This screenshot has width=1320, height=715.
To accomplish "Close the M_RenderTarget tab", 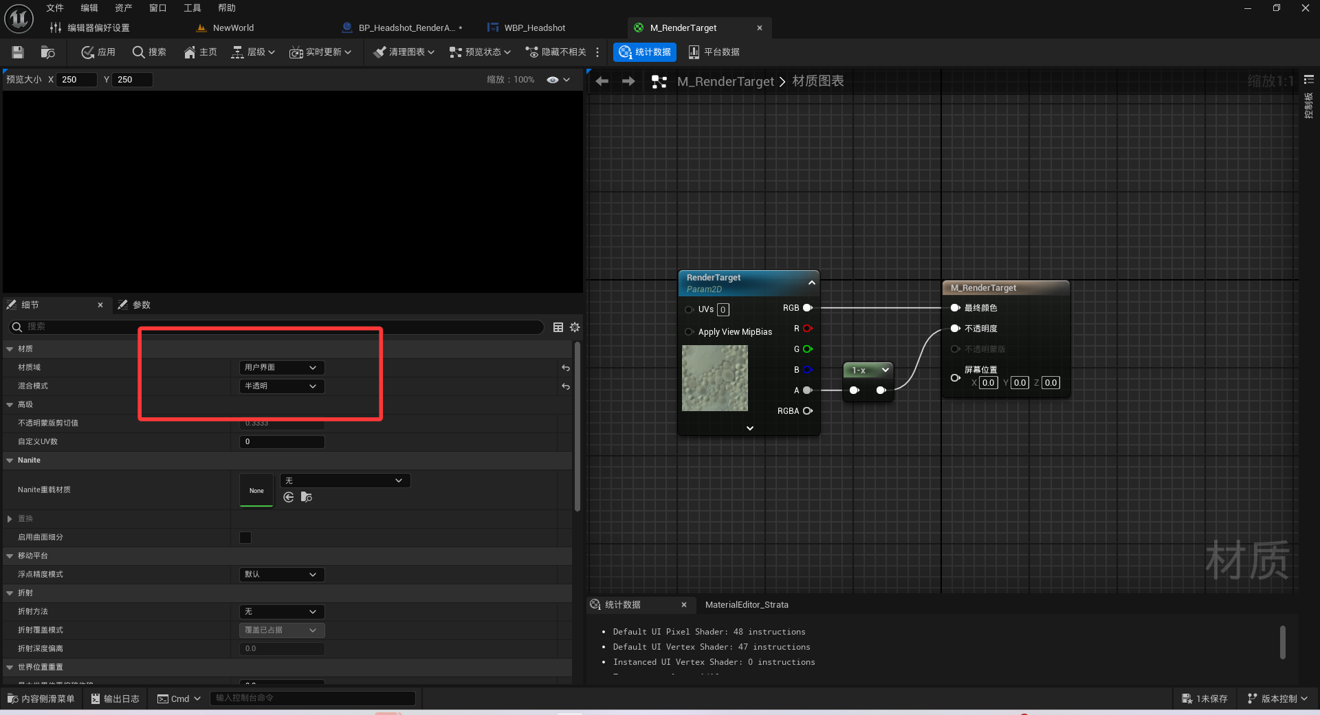I will 760,28.
